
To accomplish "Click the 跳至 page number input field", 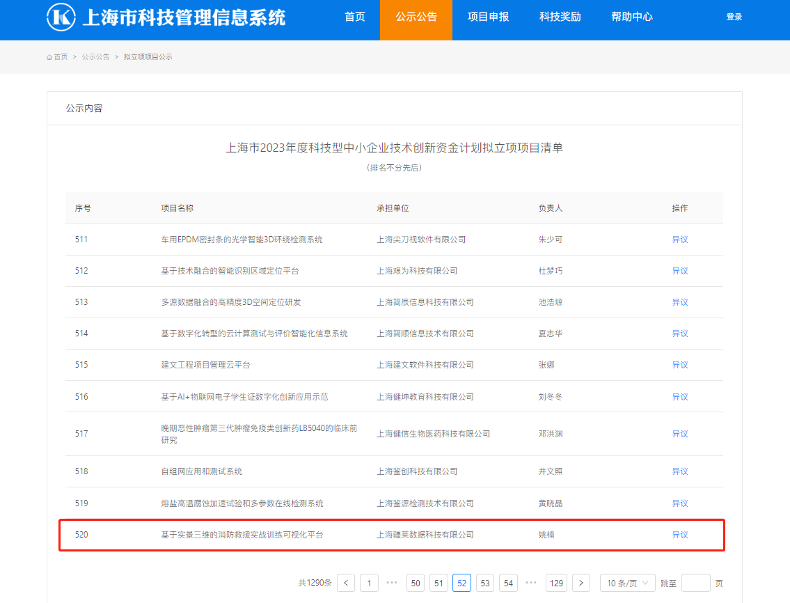I will 695,583.
